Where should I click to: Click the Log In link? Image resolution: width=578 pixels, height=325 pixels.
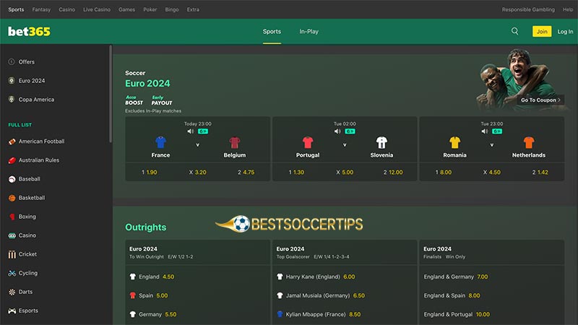click(565, 32)
